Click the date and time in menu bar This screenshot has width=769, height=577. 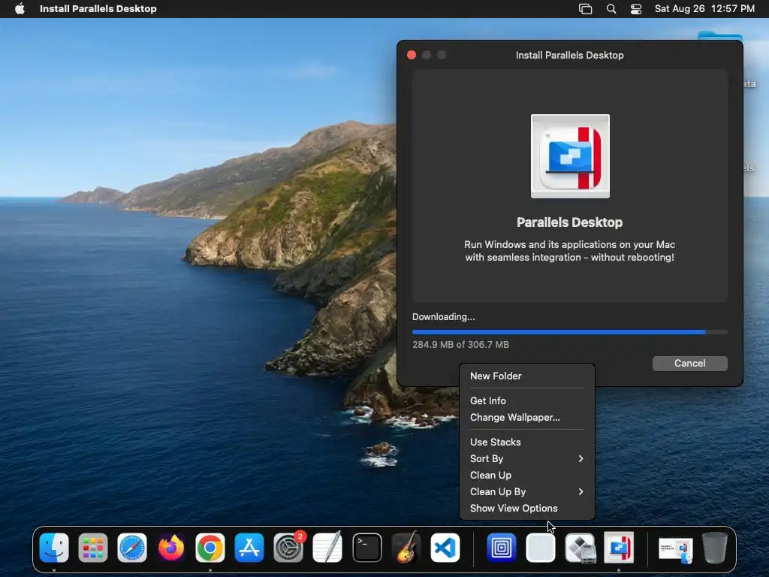coord(704,8)
